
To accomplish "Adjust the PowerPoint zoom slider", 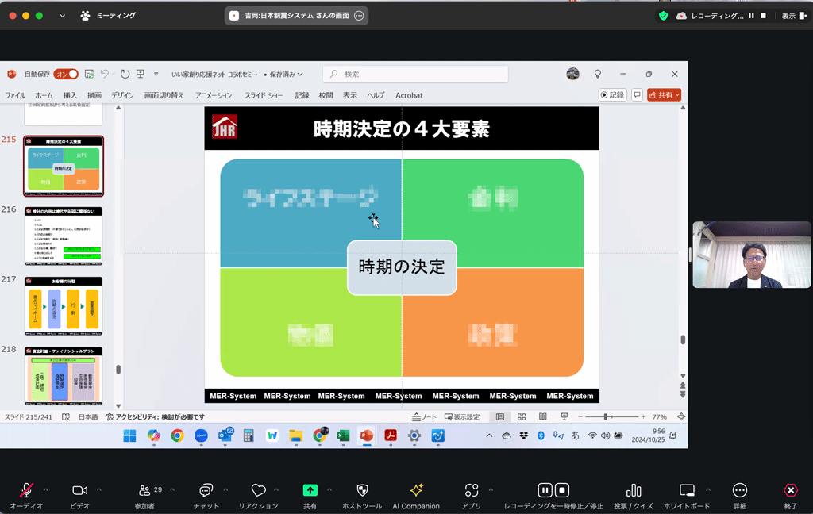I will coord(607,416).
